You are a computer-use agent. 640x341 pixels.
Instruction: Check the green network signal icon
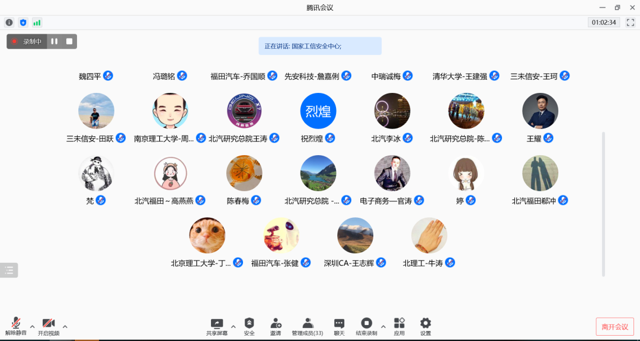coord(37,22)
